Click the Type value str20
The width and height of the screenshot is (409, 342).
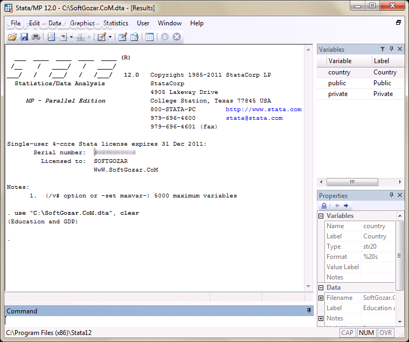coord(378,247)
